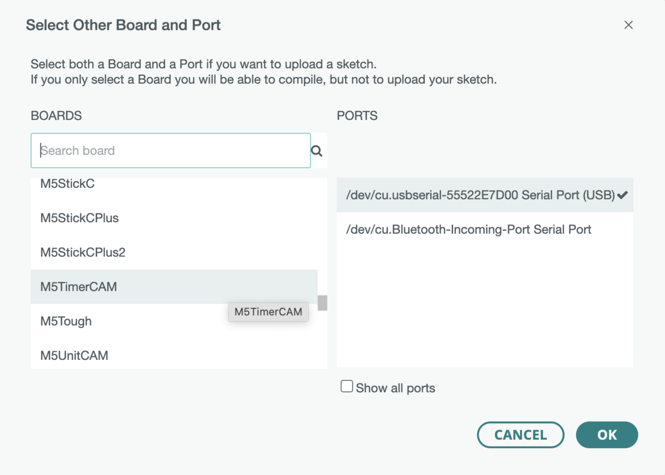Pick the M5StickCPlus2 board entry
Image resolution: width=665 pixels, height=475 pixels.
(x=83, y=252)
